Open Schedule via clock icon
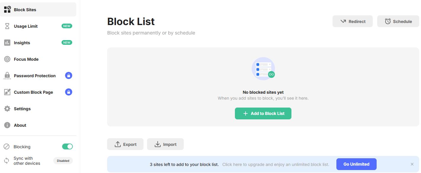 pyautogui.click(x=388, y=21)
